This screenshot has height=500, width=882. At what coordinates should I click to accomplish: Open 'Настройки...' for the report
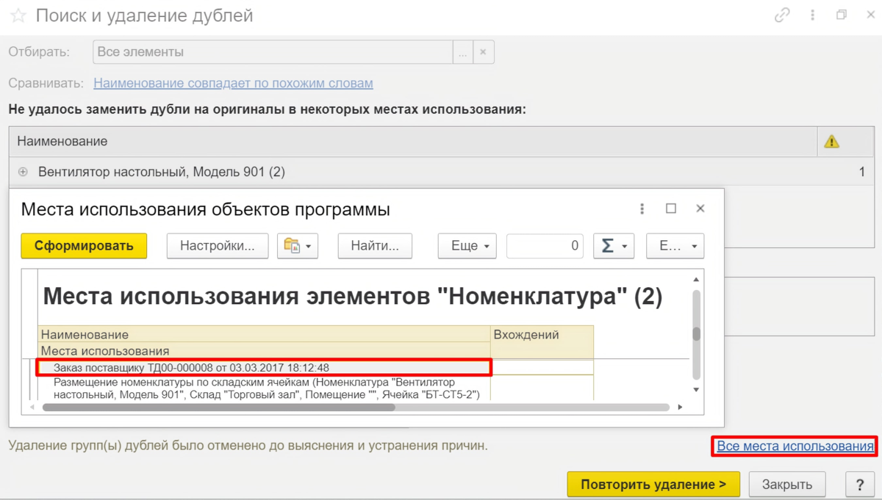point(218,246)
